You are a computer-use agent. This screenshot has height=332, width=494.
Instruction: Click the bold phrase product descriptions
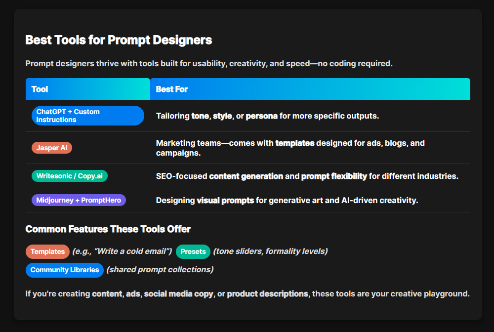267,294
